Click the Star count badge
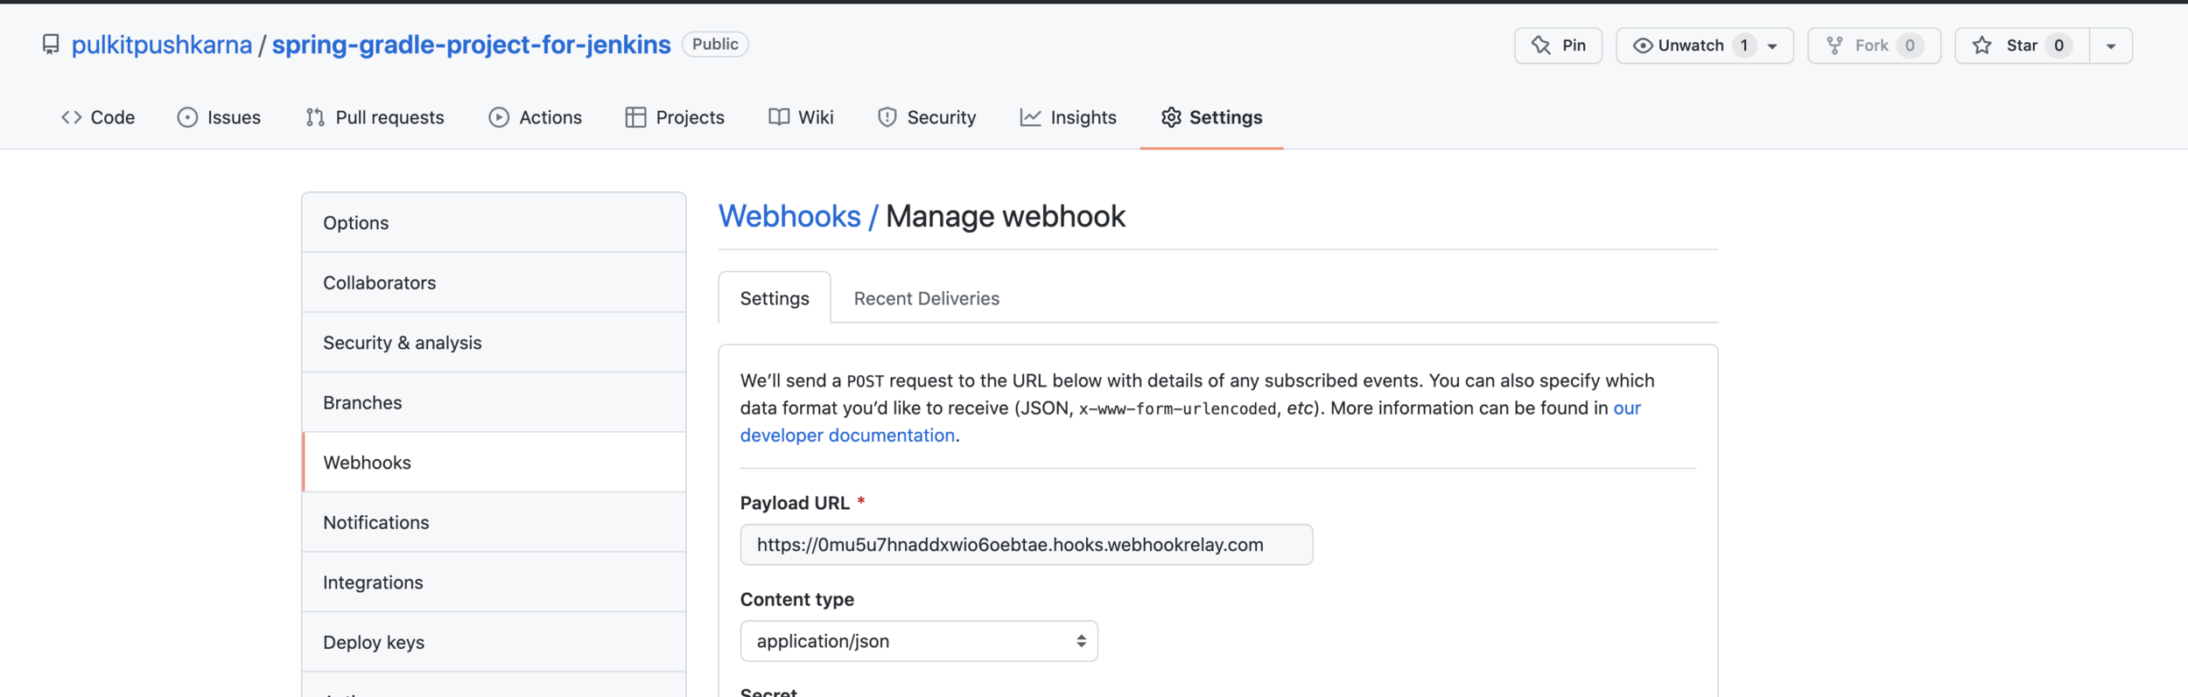Viewport: 2188px width, 697px height. pos(2058,45)
